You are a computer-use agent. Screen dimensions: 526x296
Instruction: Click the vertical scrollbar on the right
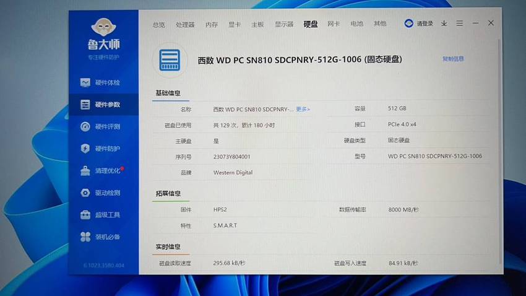pyautogui.click(x=499, y=151)
